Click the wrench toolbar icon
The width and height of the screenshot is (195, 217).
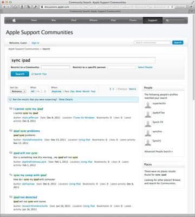coord(35,7)
